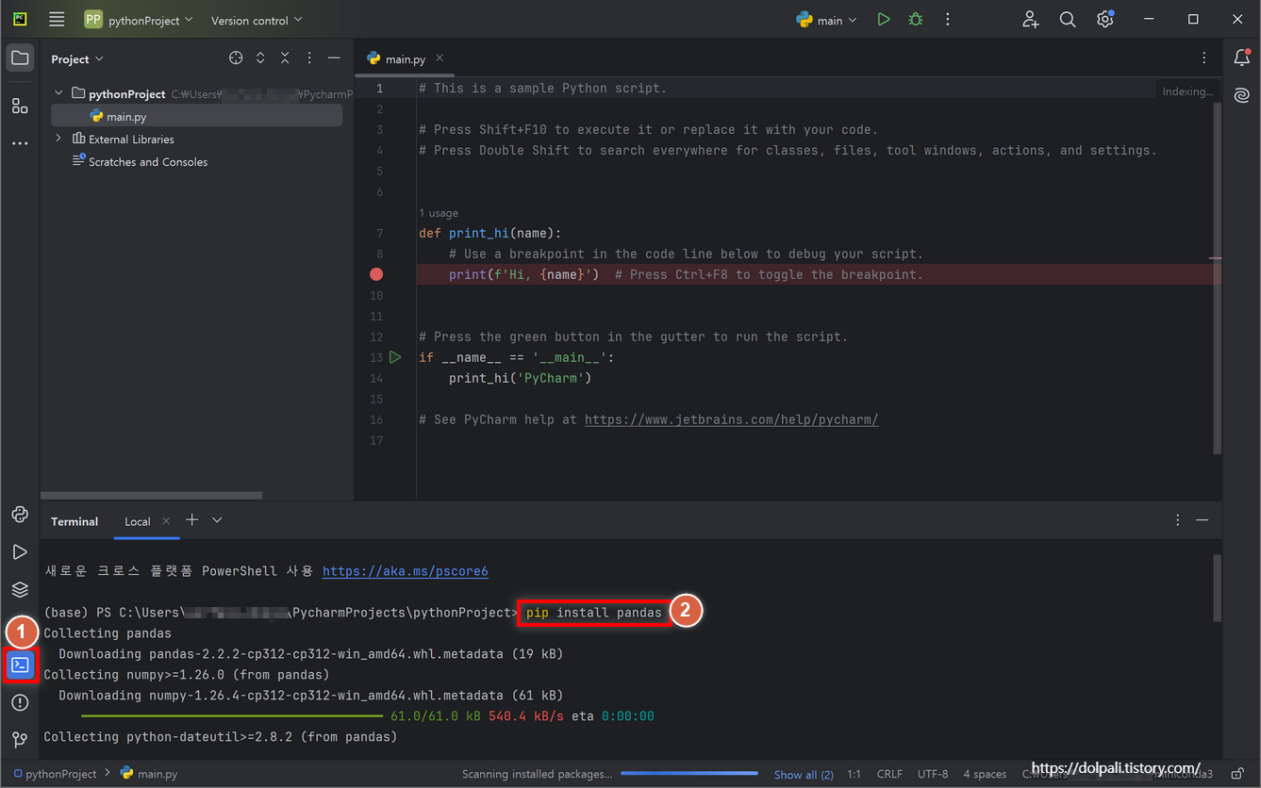Hide the Terminal panel
1261x788 pixels.
(1203, 520)
